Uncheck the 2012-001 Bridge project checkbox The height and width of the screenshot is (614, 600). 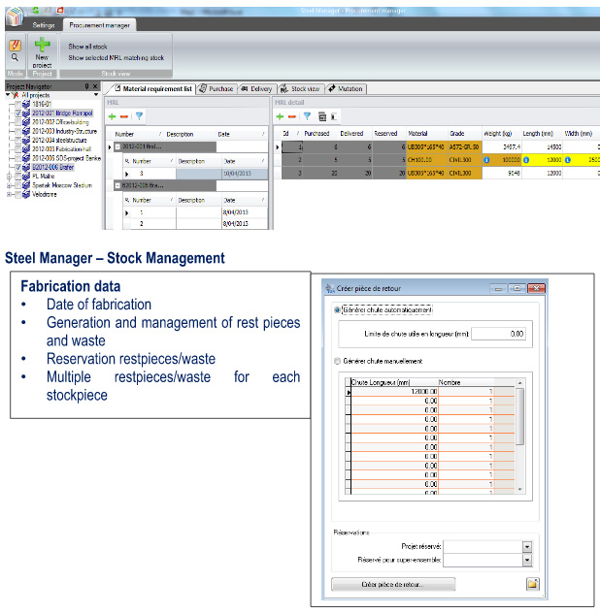(18, 113)
